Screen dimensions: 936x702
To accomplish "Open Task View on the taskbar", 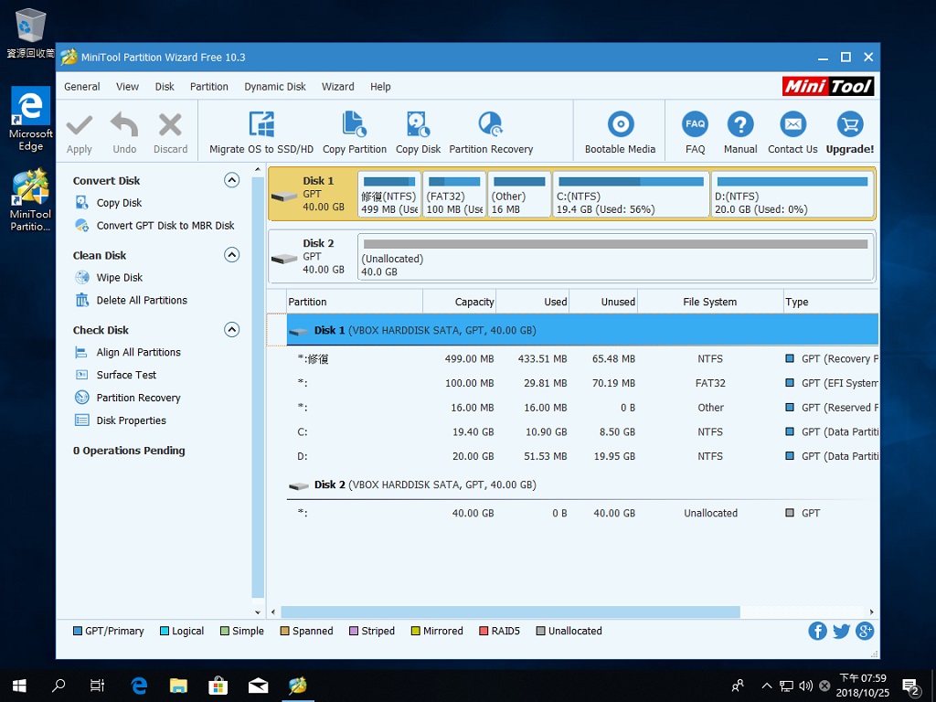I will (x=97, y=686).
